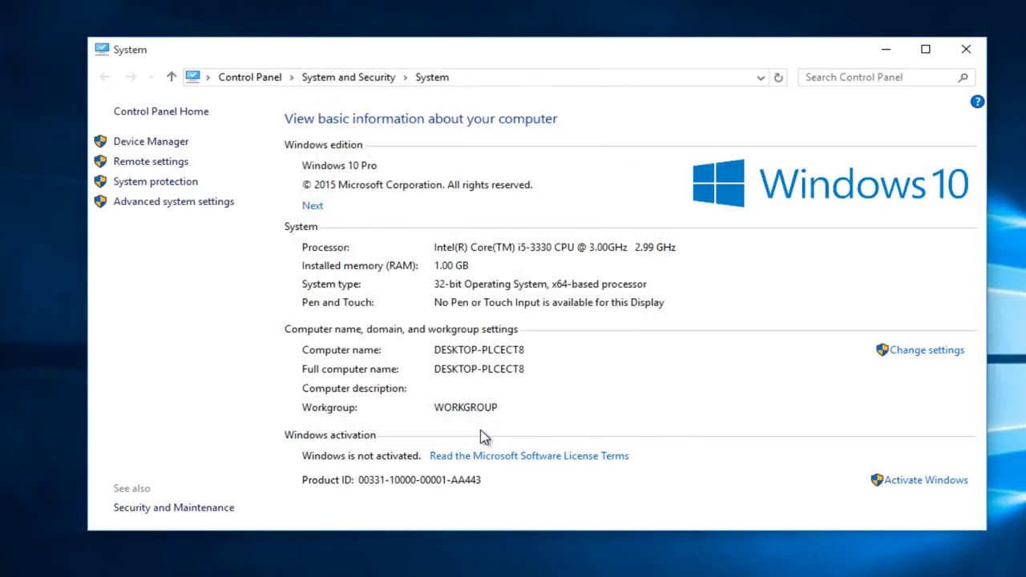Click the search magnifier icon
1026x577 pixels.
pyautogui.click(x=963, y=78)
